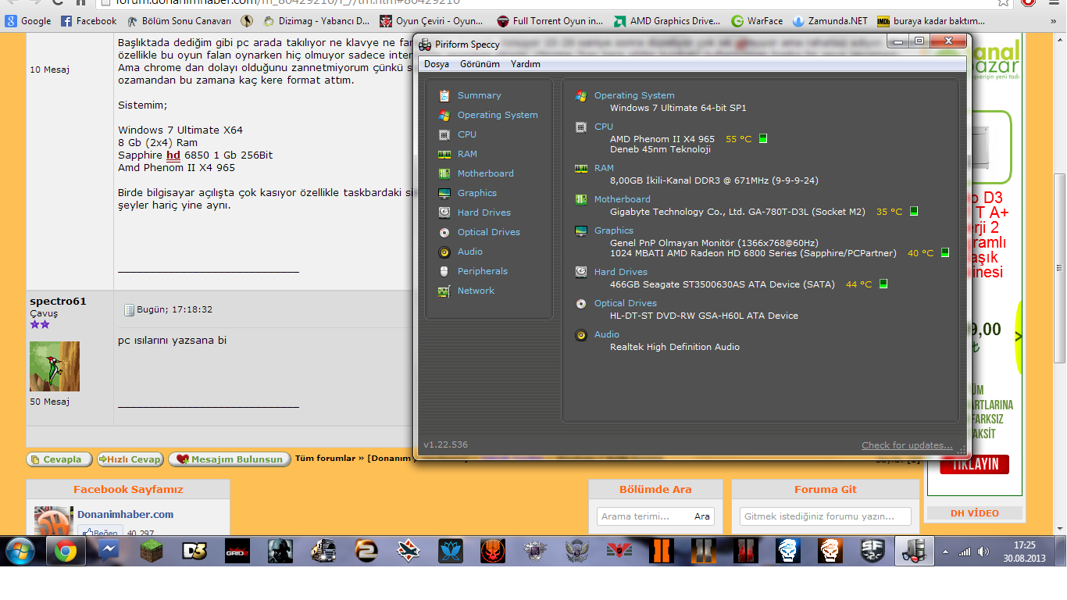Click Audio heading in summary panel
1067x600 pixels.
point(607,334)
